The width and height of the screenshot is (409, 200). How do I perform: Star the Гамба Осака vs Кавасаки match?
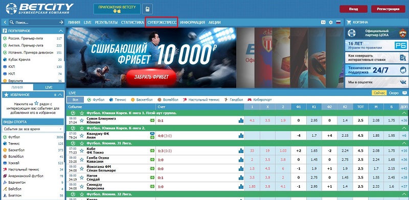(x=82, y=160)
